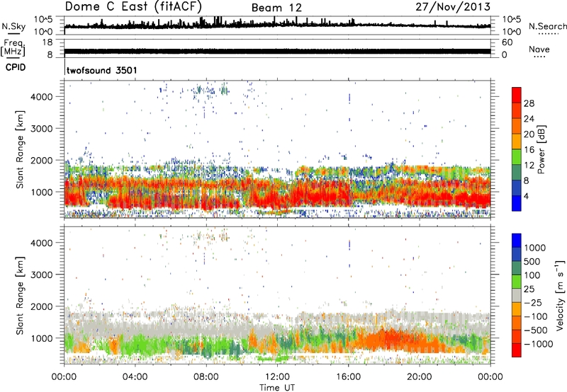The width and height of the screenshot is (567, 392).
Task: Click the '60' Nave axis tick
Action: [x=507, y=42]
